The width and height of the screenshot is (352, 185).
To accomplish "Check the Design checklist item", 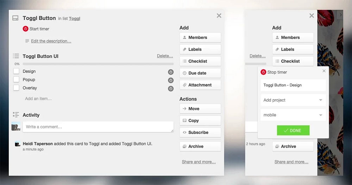I will [16, 71].
